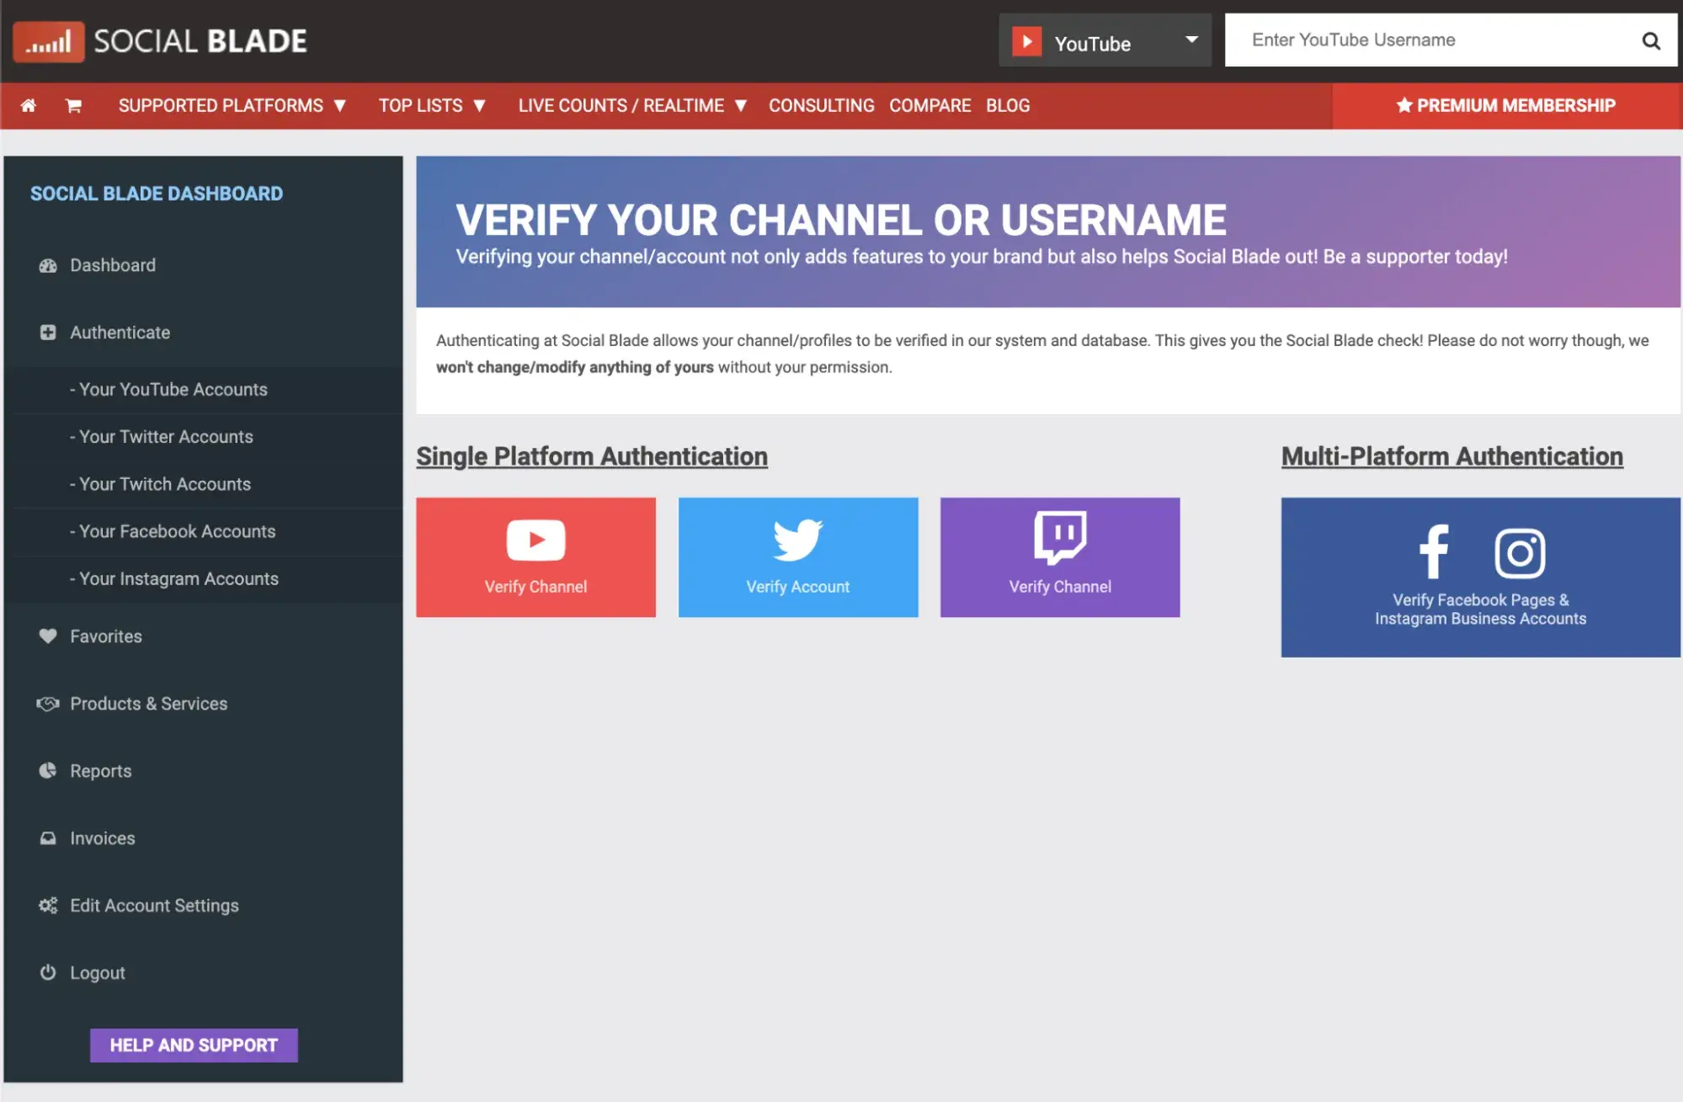
Task: Expand Live Counts / Realtime menu
Action: [632, 105]
